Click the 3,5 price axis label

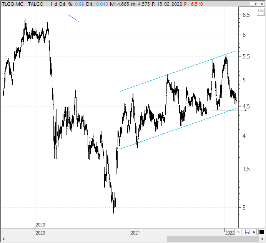pyautogui.click(x=246, y=169)
